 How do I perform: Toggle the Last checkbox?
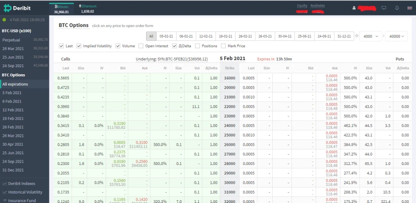pyautogui.click(x=61, y=46)
